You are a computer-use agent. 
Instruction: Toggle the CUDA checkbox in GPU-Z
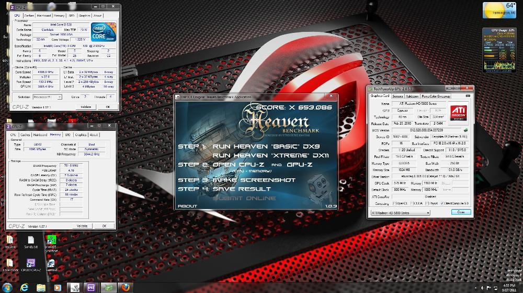412,203
